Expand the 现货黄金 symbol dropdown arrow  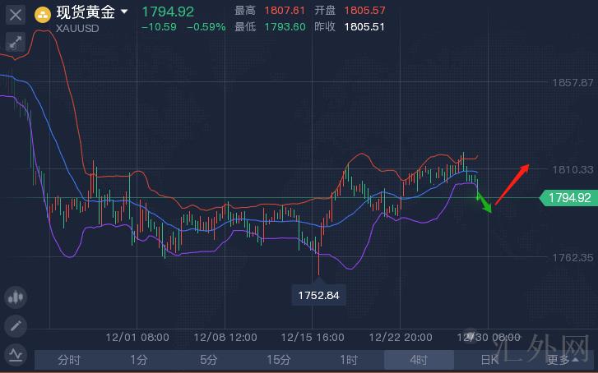pos(124,12)
